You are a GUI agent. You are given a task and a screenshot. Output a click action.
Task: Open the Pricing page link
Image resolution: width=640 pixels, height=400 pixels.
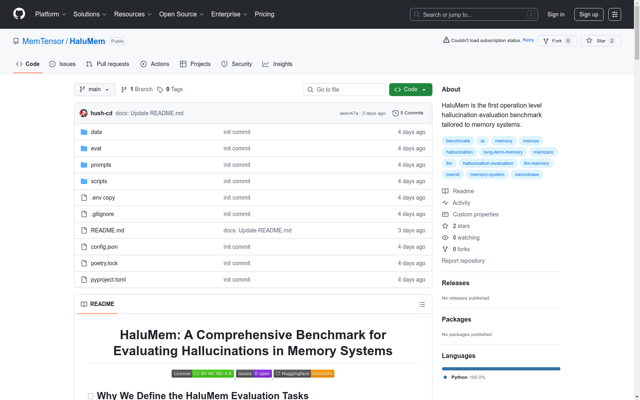pos(264,14)
